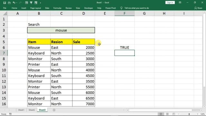Switch to Page Break Preview icon
The image size is (206, 116).
pyautogui.click(x=174, y=114)
